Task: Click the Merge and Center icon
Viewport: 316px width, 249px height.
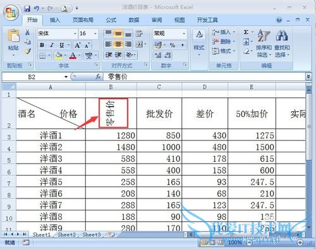Action: (x=139, y=44)
